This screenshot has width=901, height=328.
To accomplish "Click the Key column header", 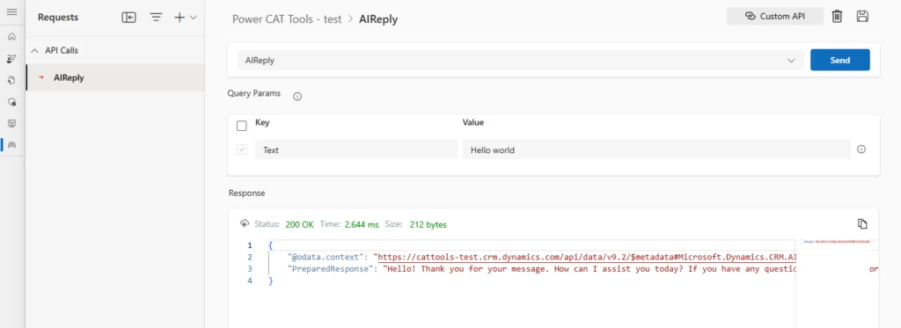I will (x=262, y=122).
